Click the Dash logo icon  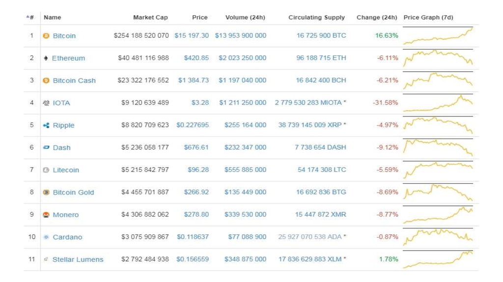pos(46,147)
